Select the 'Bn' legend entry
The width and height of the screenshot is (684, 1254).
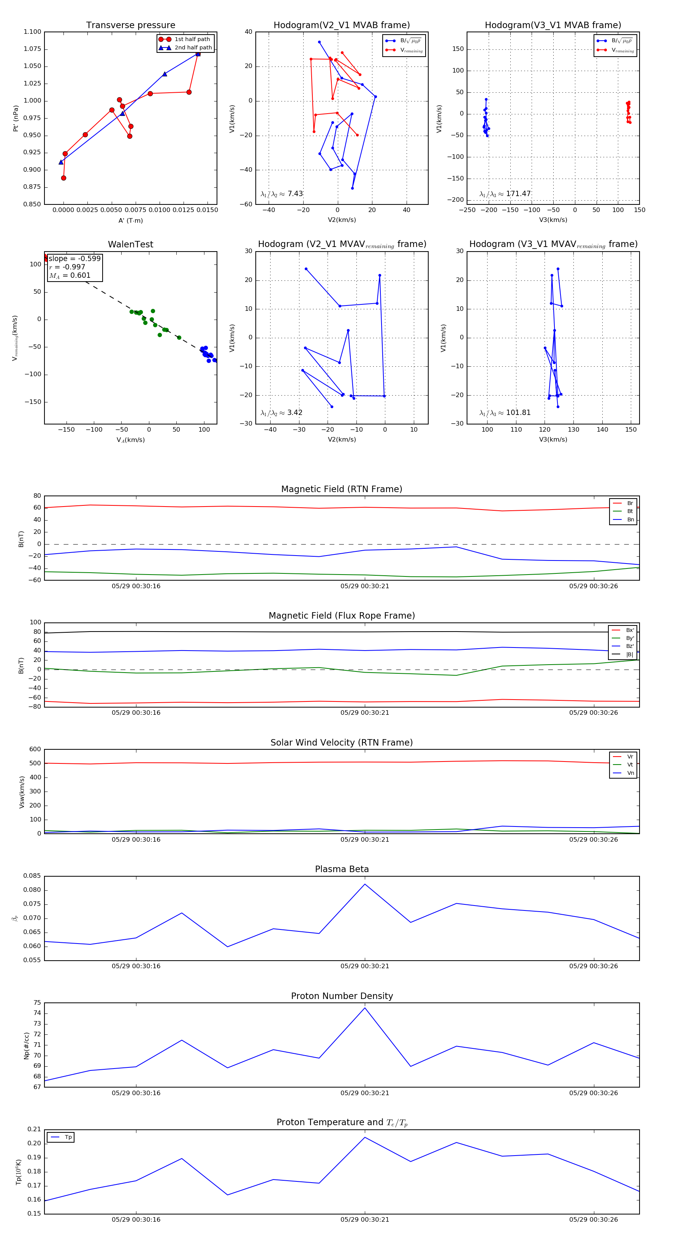click(623, 520)
